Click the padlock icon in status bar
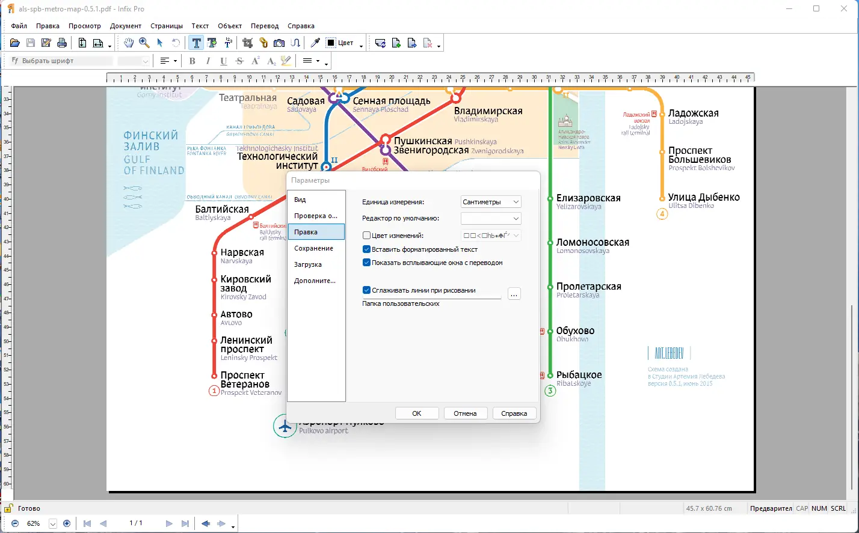The height and width of the screenshot is (533, 859). point(8,508)
